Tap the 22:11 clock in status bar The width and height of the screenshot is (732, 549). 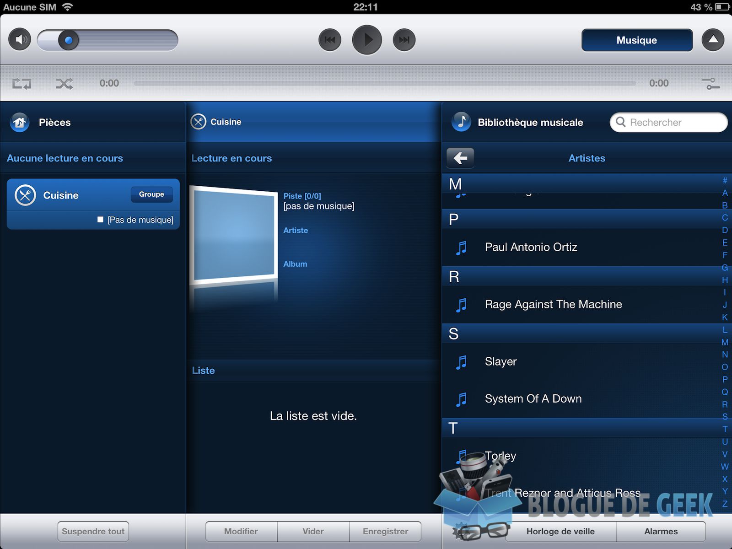click(x=366, y=7)
